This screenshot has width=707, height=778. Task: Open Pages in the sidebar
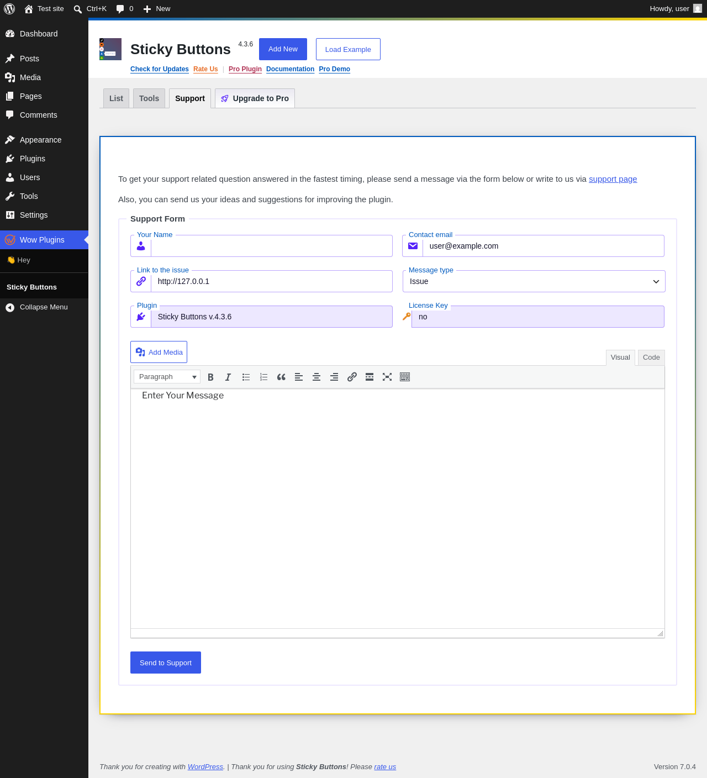click(44, 96)
